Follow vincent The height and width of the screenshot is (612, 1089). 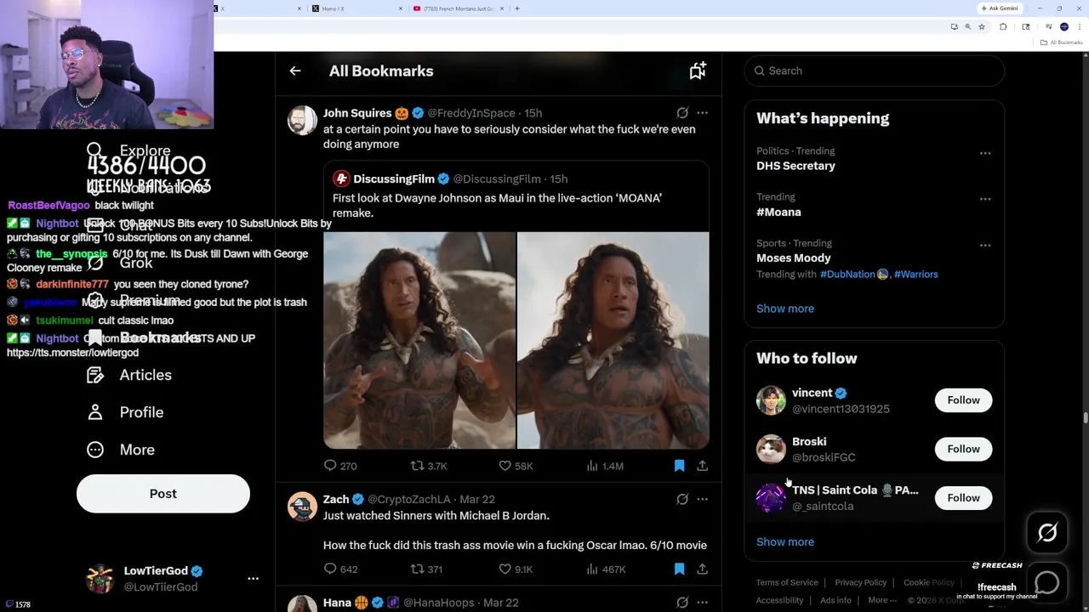click(x=963, y=400)
